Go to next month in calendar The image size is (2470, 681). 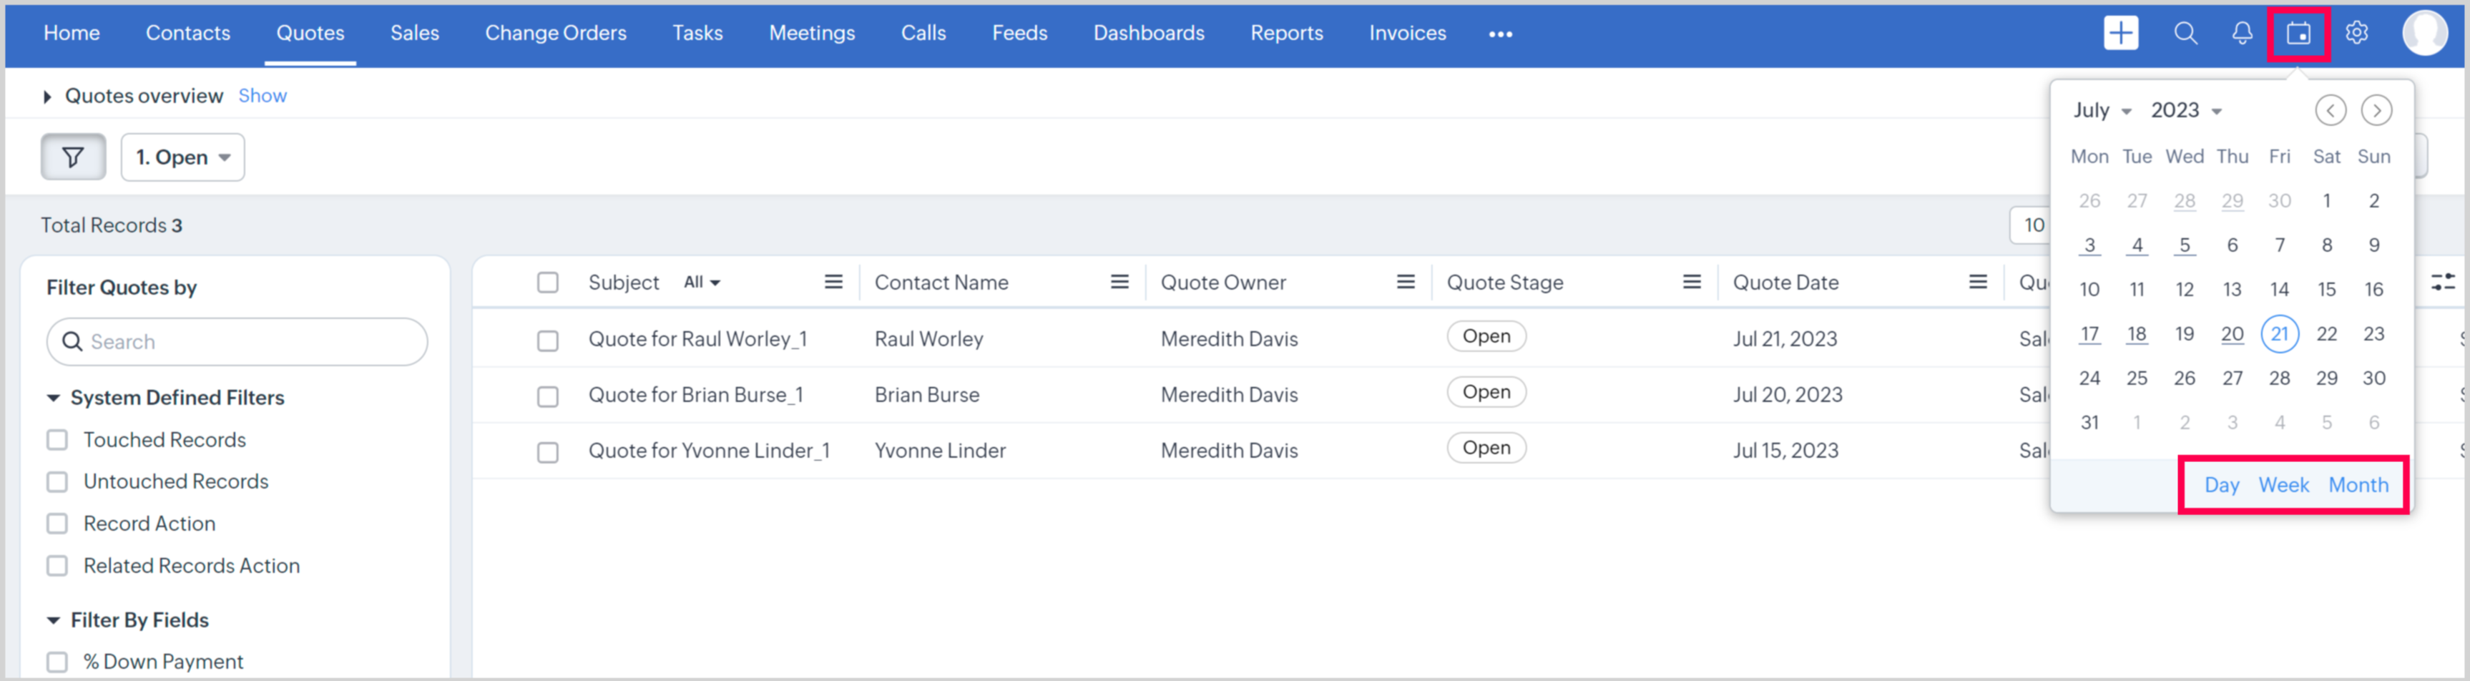coord(2375,110)
